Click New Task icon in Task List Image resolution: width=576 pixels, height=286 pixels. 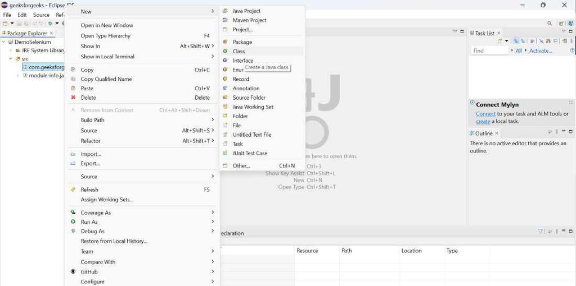[x=500, y=41]
